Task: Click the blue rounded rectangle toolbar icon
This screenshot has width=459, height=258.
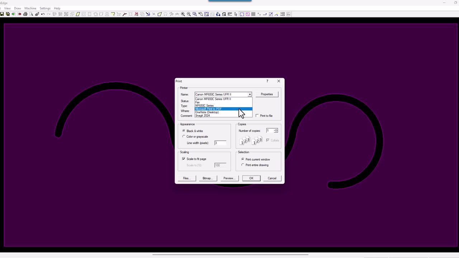Action: 242,14
